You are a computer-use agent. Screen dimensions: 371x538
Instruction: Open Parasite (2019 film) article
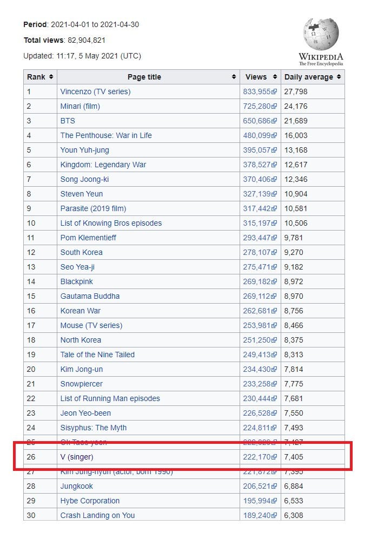click(x=93, y=208)
